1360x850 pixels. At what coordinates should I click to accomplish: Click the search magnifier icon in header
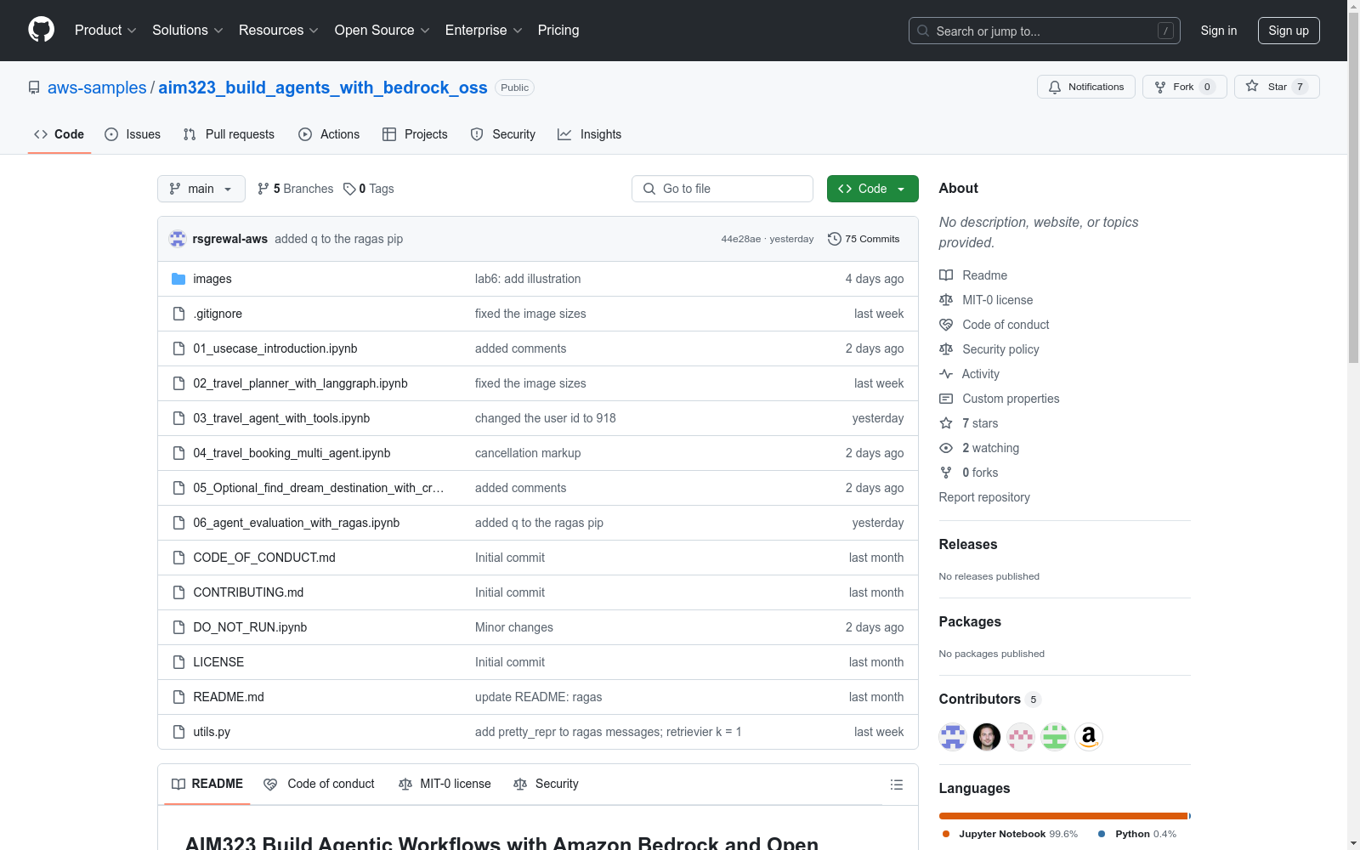(923, 31)
